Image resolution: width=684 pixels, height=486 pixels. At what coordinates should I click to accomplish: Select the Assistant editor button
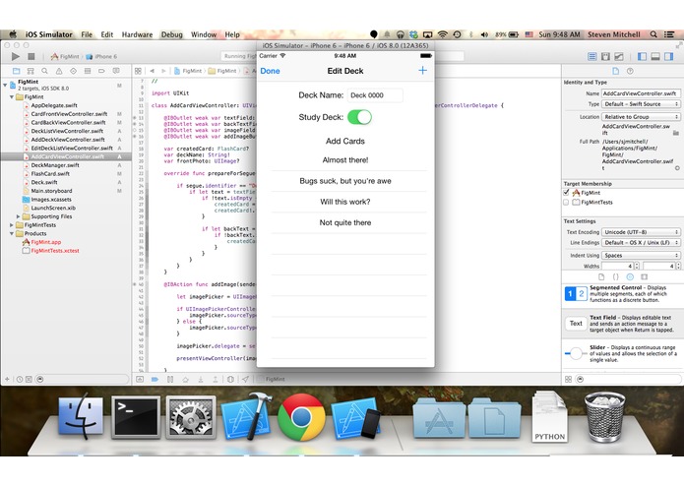tap(605, 56)
